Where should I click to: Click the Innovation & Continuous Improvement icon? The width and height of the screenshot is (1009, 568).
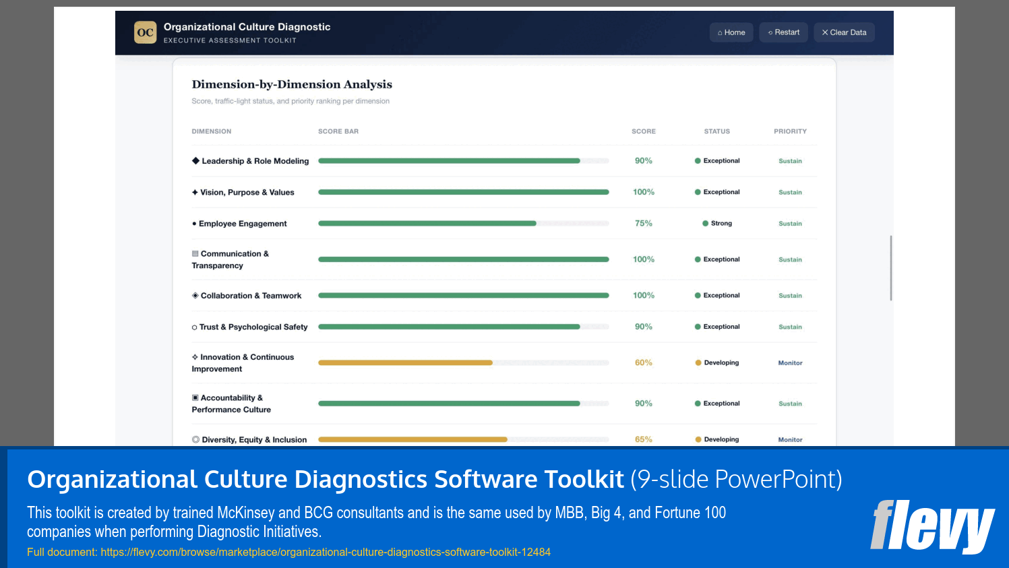tap(195, 357)
